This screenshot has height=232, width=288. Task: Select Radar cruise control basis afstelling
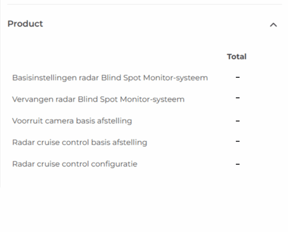pos(80,142)
